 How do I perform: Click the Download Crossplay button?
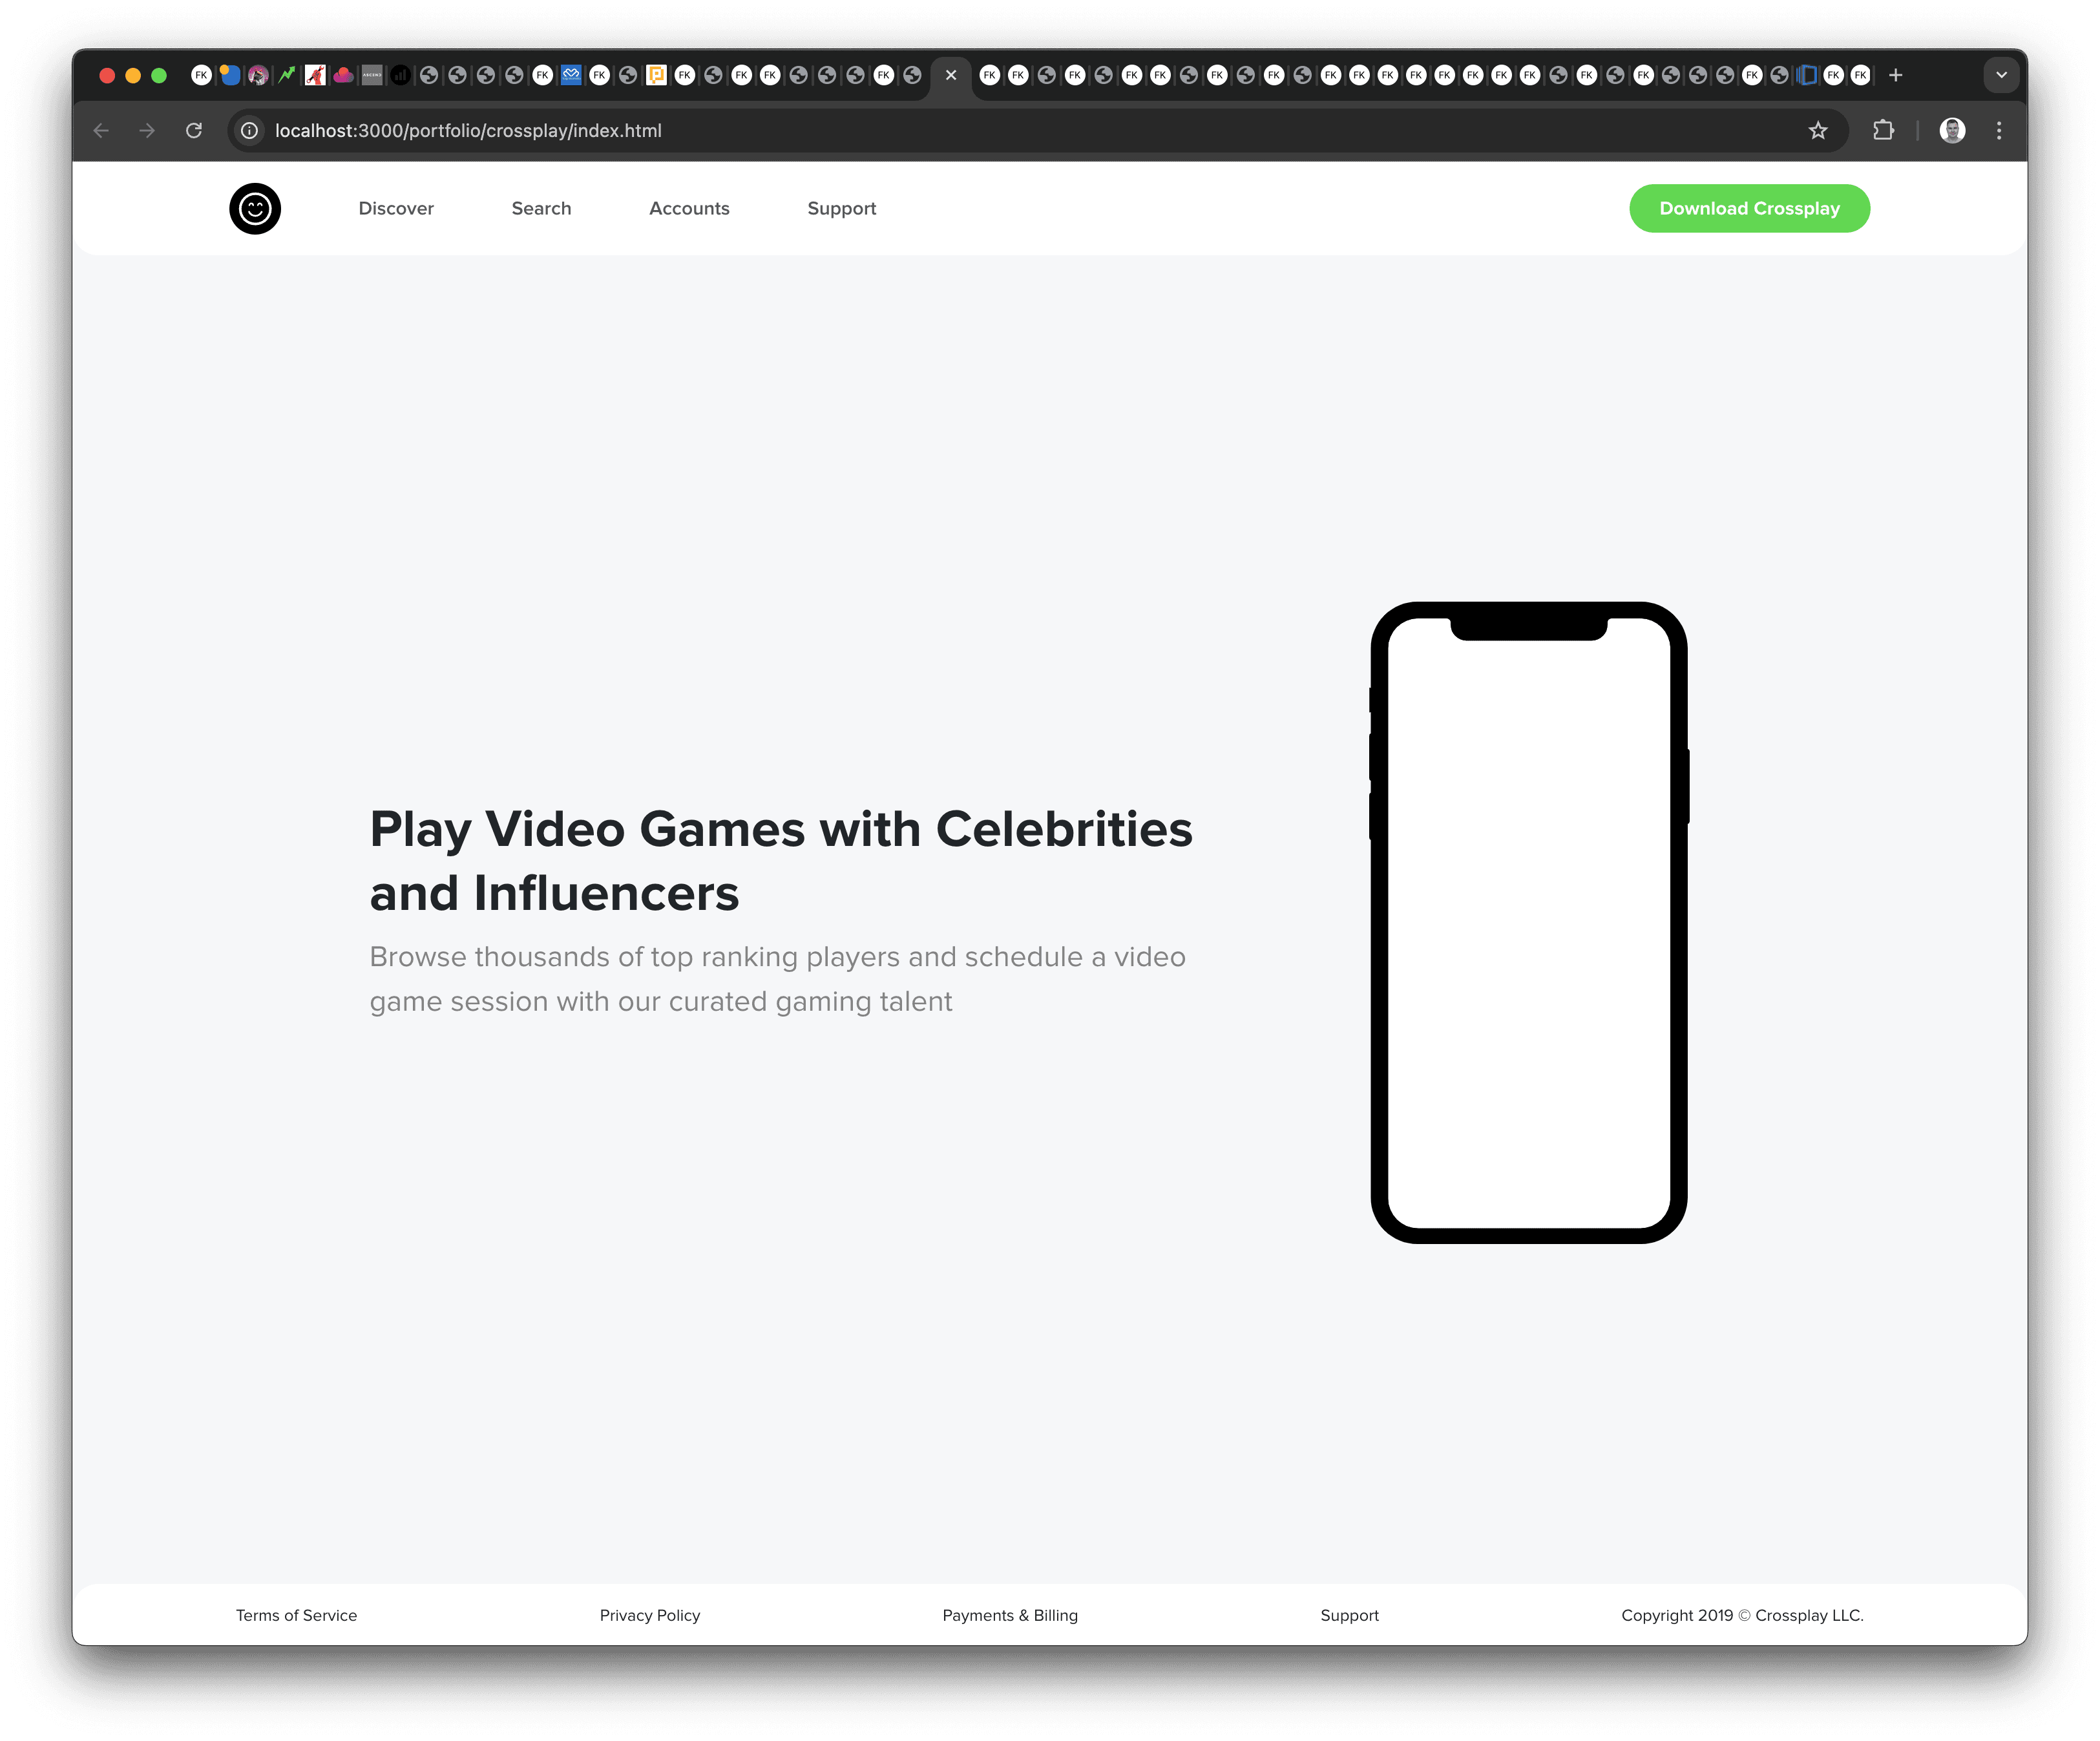[x=1749, y=209]
